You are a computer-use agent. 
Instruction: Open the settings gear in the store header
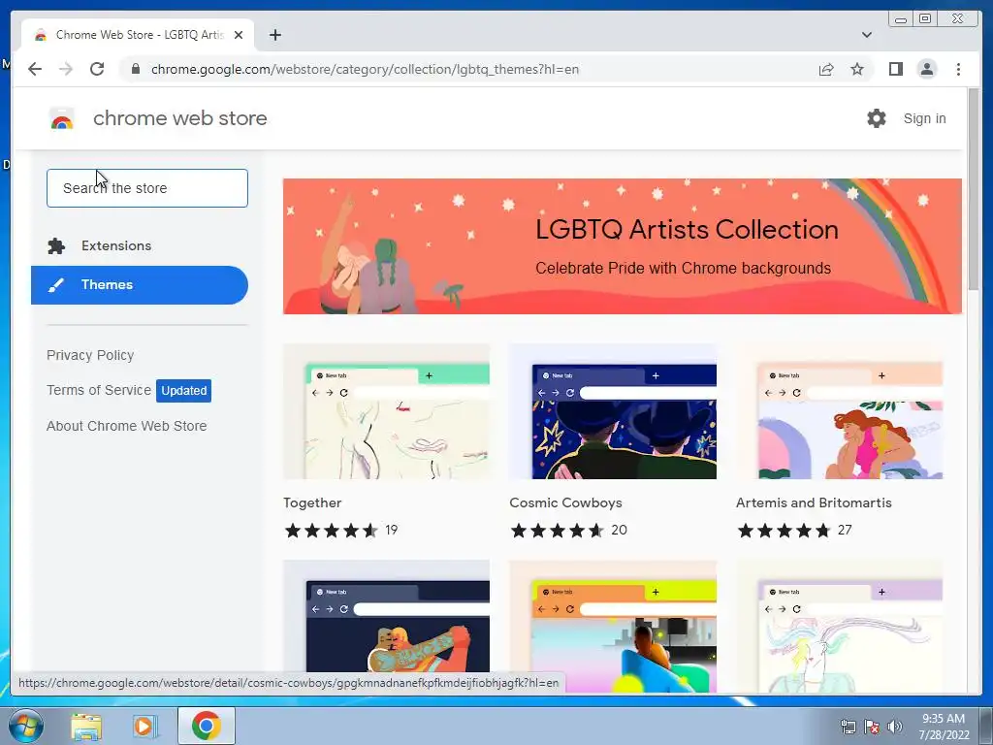point(877,118)
